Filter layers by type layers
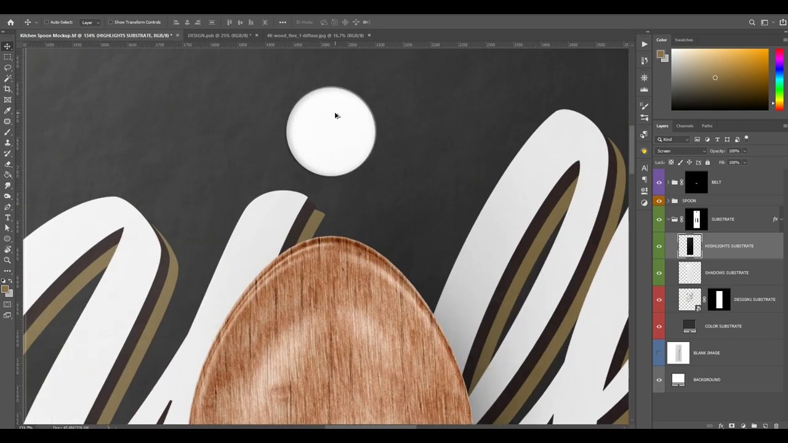Viewport: 788px width, 443px height. point(717,140)
